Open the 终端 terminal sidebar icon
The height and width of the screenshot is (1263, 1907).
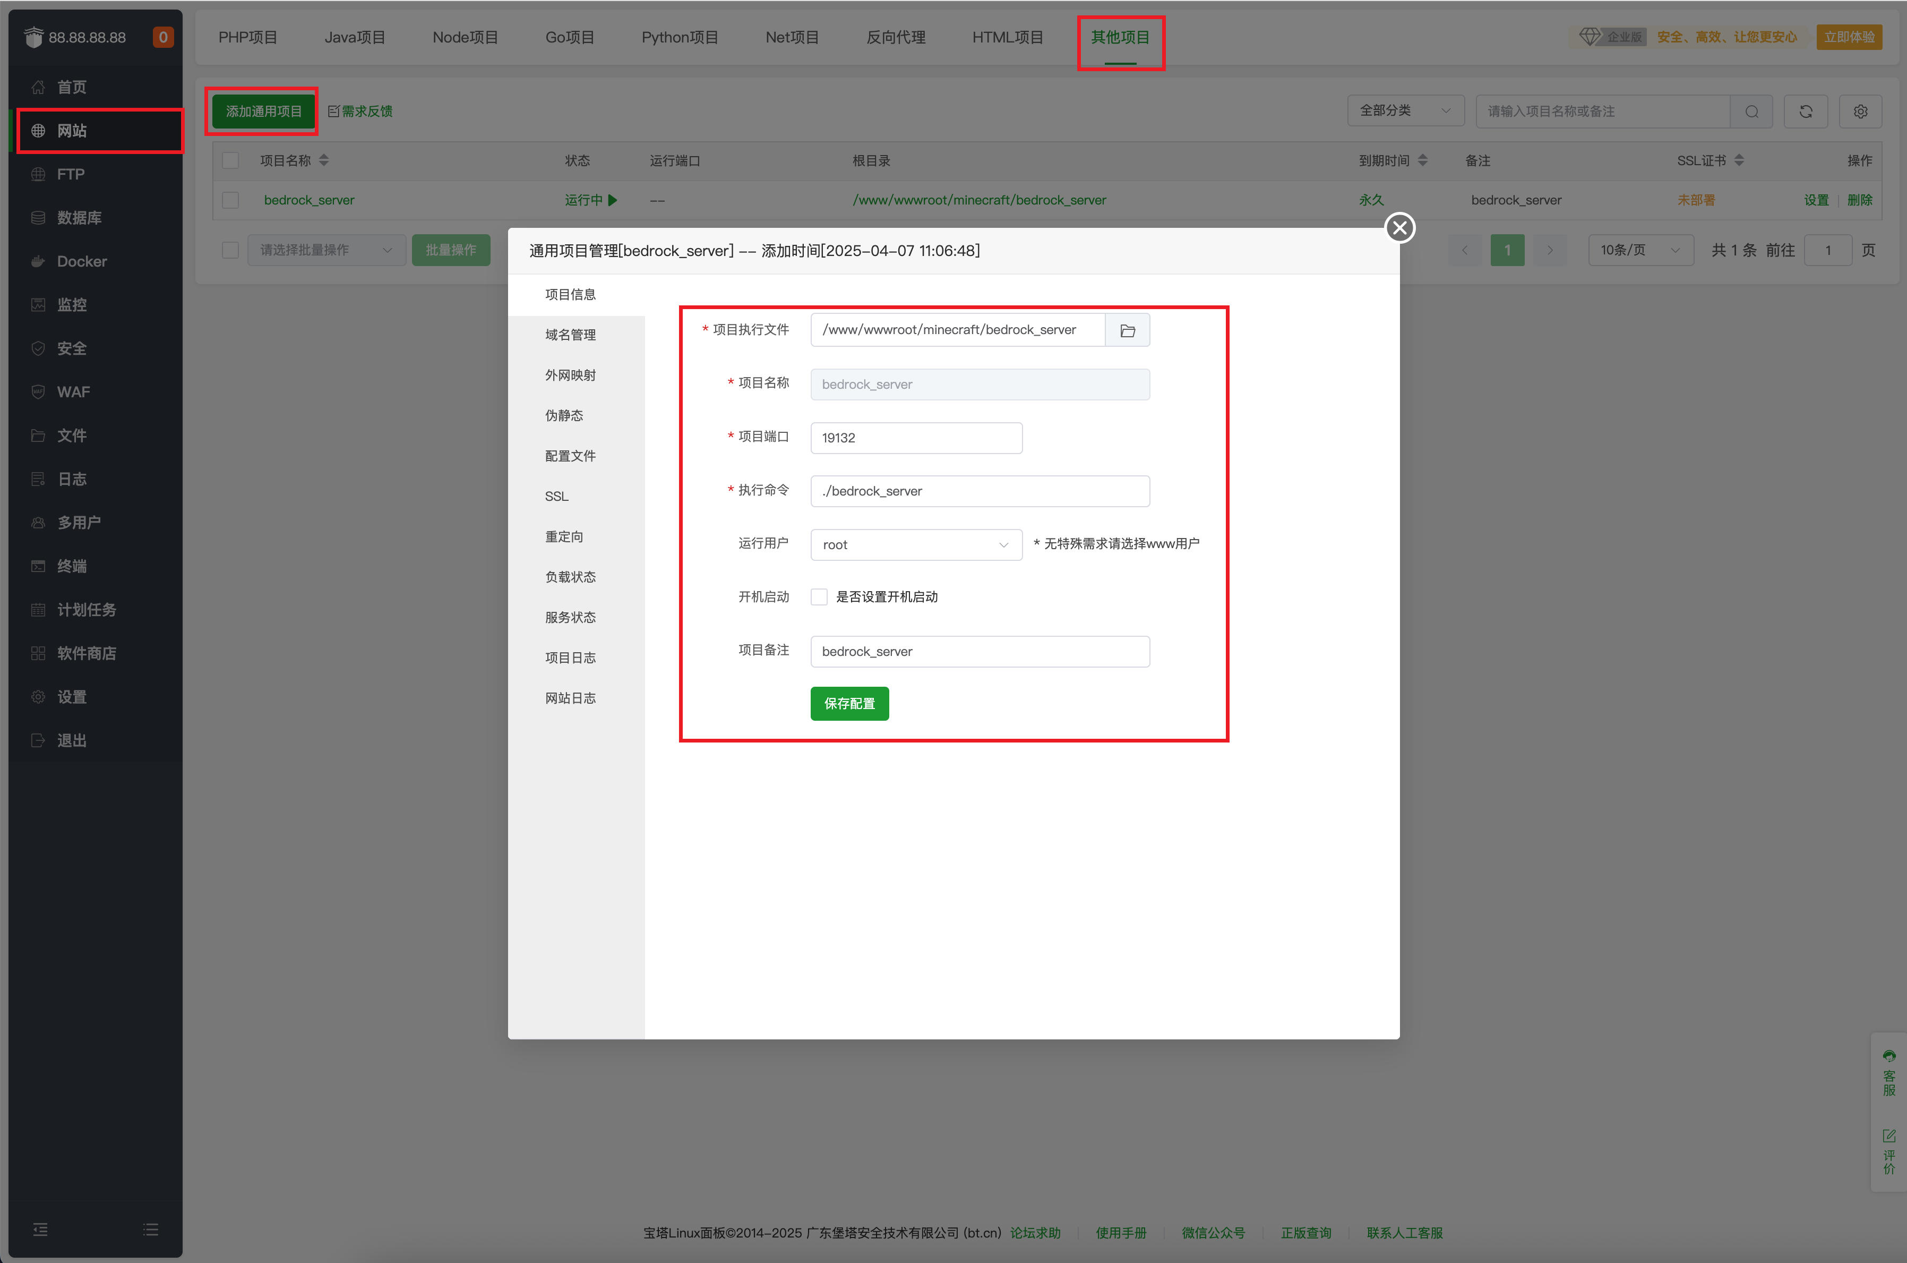click(x=38, y=566)
